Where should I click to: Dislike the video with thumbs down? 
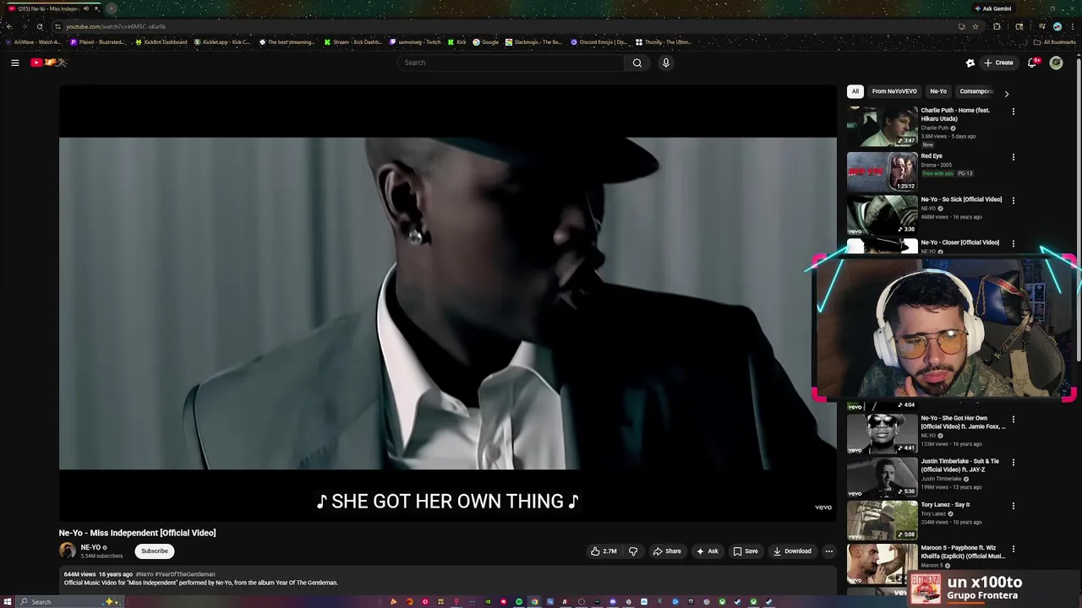[x=633, y=551]
